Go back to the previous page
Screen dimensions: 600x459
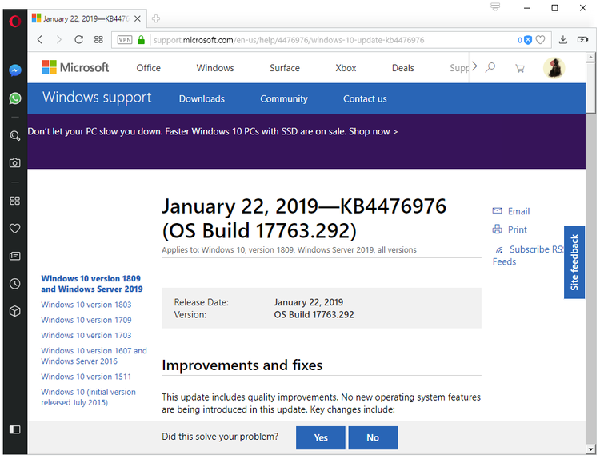[40, 39]
